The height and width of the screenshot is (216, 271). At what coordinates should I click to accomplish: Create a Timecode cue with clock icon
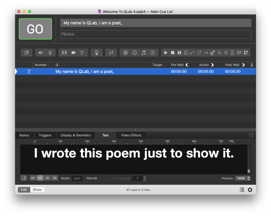pos(152,53)
